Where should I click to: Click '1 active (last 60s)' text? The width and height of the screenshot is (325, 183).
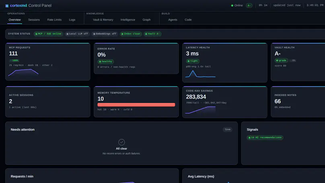point(23,107)
